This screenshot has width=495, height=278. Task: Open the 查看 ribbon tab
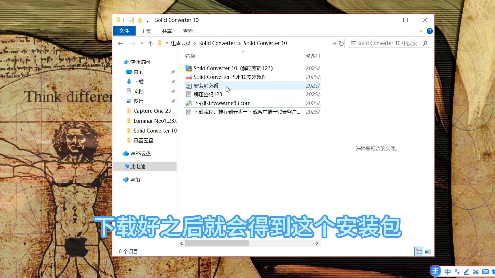[188, 31]
